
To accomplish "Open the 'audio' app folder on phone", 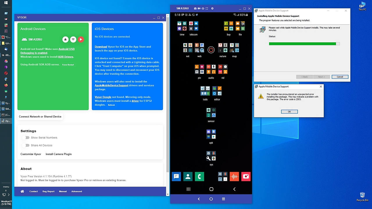I will pos(211,72).
